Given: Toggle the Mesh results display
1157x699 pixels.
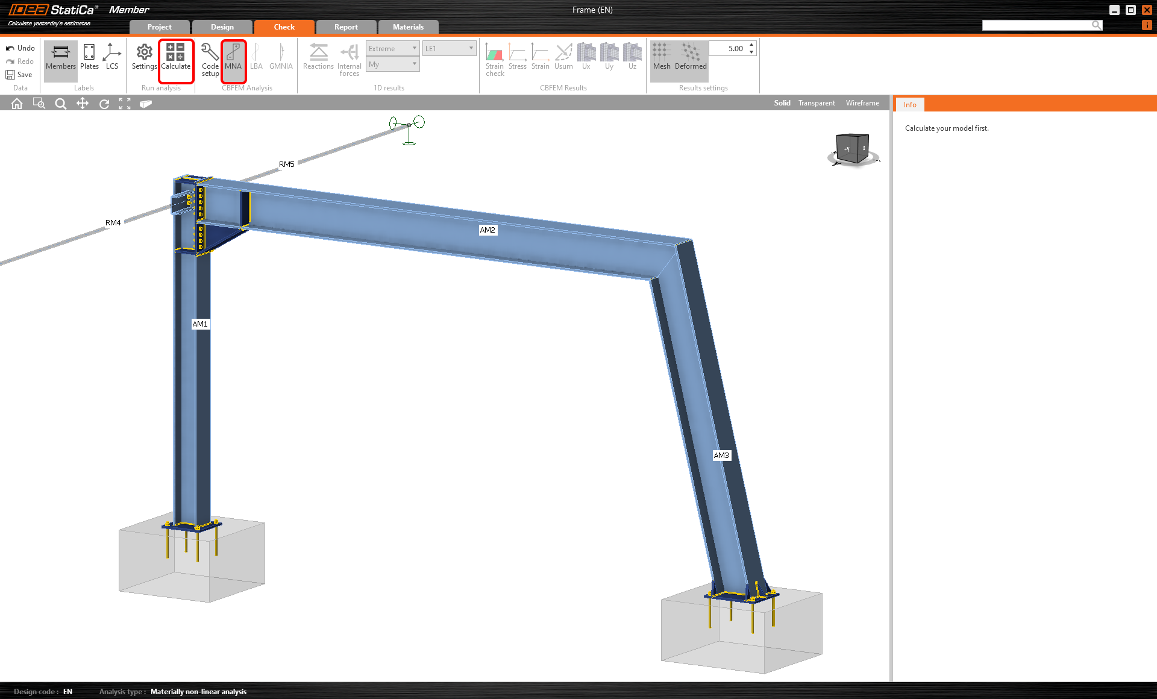Looking at the screenshot, I should point(662,57).
